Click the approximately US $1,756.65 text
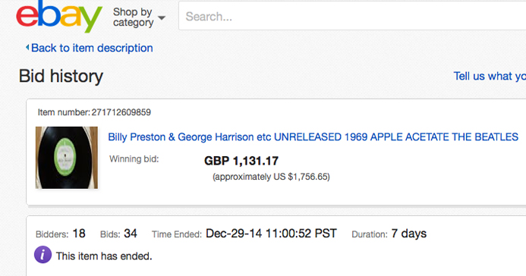Screen dimensions: 526x276 click(x=271, y=177)
